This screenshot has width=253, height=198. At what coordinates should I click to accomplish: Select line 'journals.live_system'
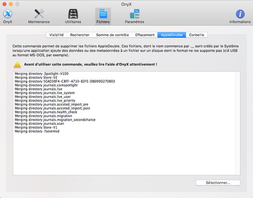tap(45, 93)
